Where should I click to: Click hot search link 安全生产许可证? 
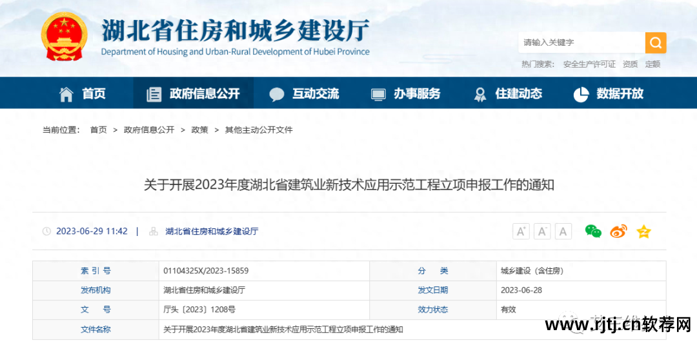point(589,64)
